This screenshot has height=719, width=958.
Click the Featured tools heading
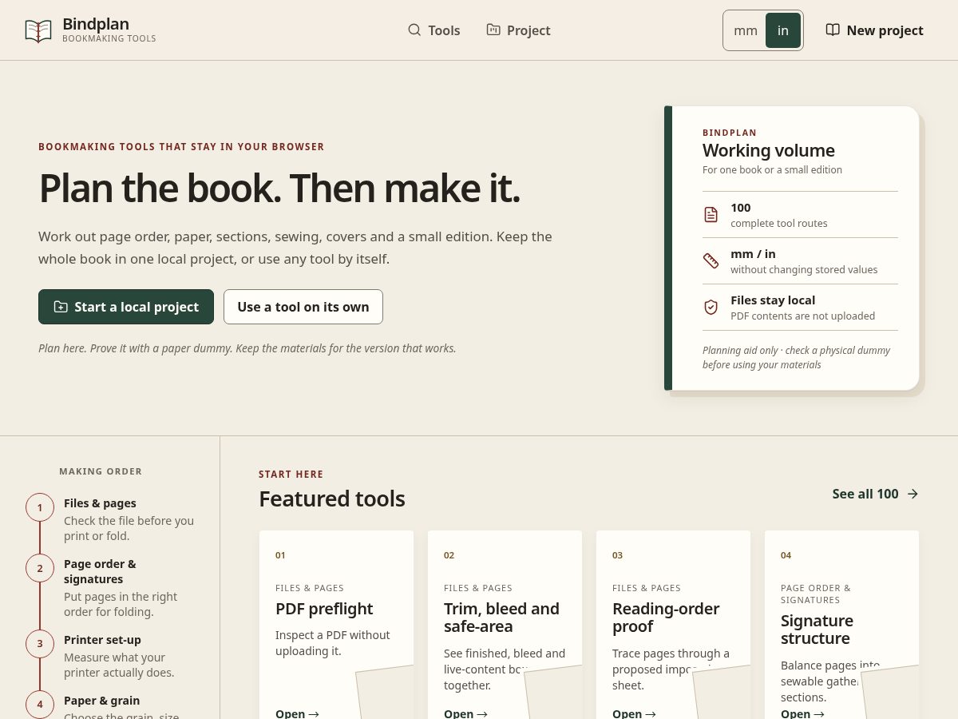332,499
